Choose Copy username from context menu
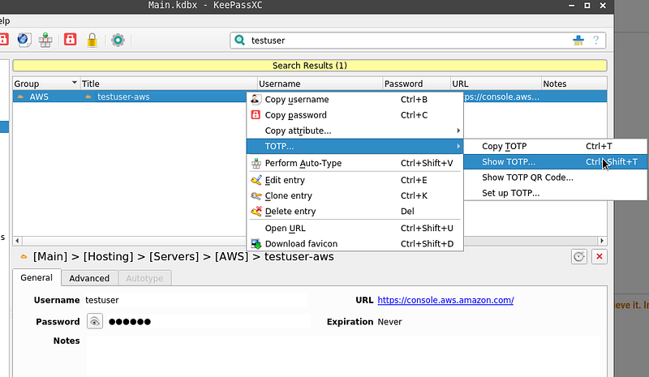649x377 pixels. [x=355, y=100]
